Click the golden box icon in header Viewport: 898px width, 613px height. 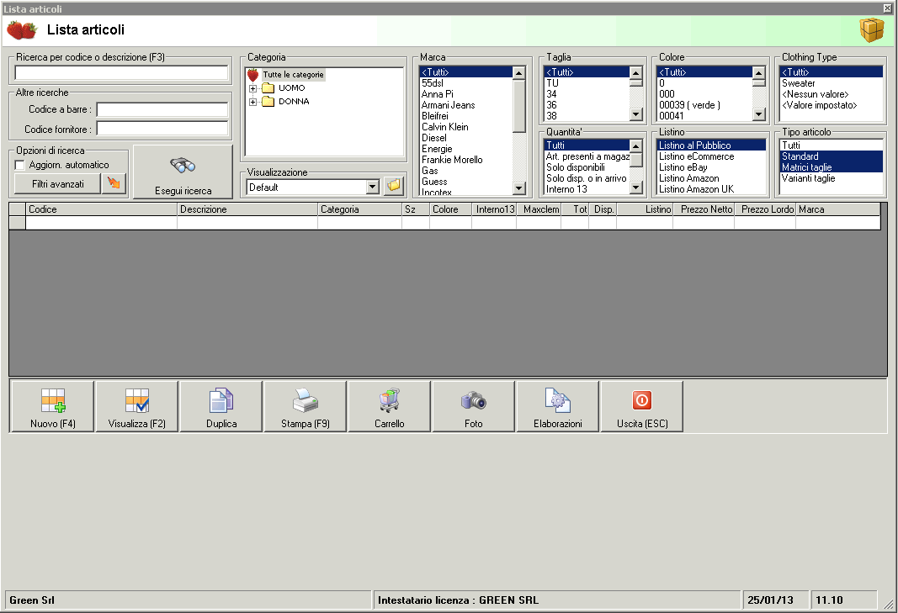pyautogui.click(x=871, y=29)
